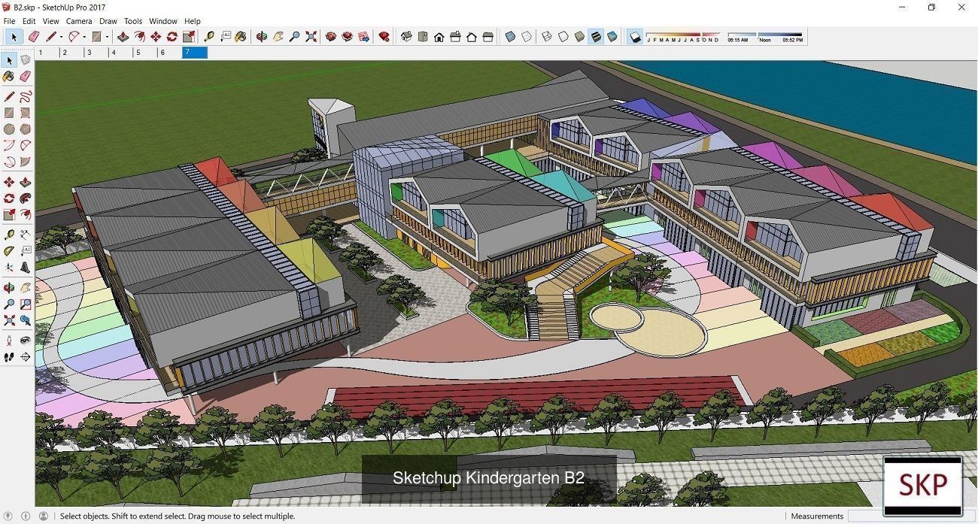Open the Tools menu
This screenshot has height=524, width=978.
(133, 21)
